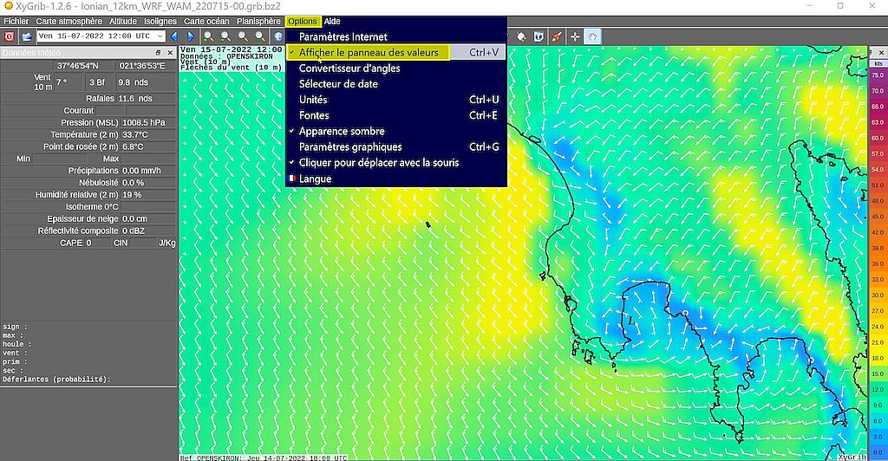The width and height of the screenshot is (888, 461).
Task: Click the red quit application icon
Action: (x=10, y=36)
